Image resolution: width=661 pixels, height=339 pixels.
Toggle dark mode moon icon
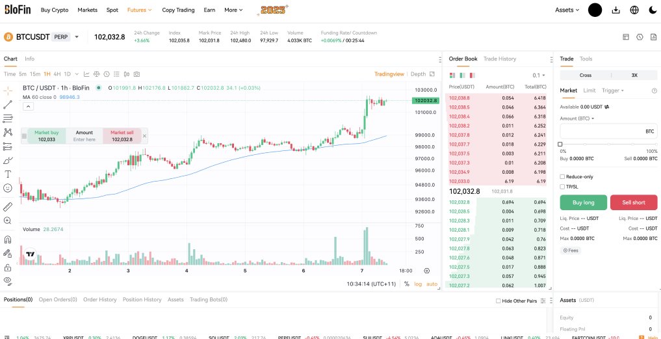[652, 10]
